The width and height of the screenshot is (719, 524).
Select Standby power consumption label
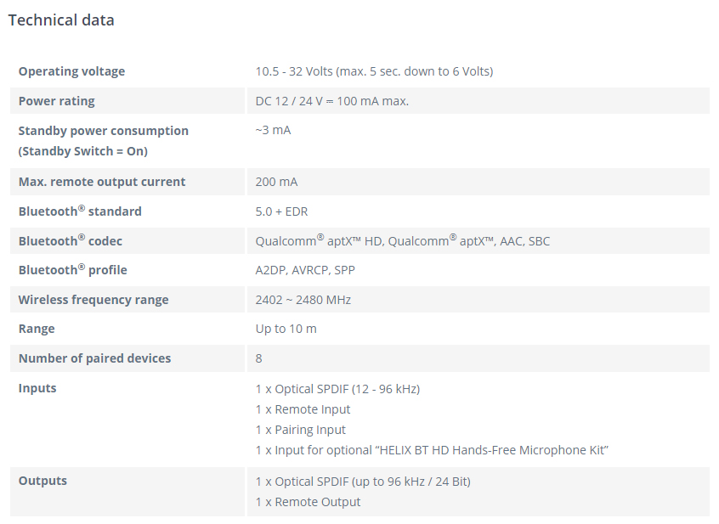103,141
